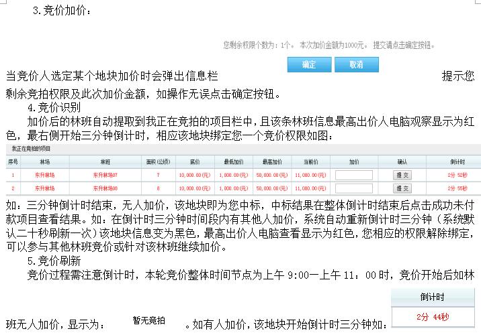Viewport: 481px width, 335px height.
Task: Click the 面积(公顷) column header
Action: [159, 161]
